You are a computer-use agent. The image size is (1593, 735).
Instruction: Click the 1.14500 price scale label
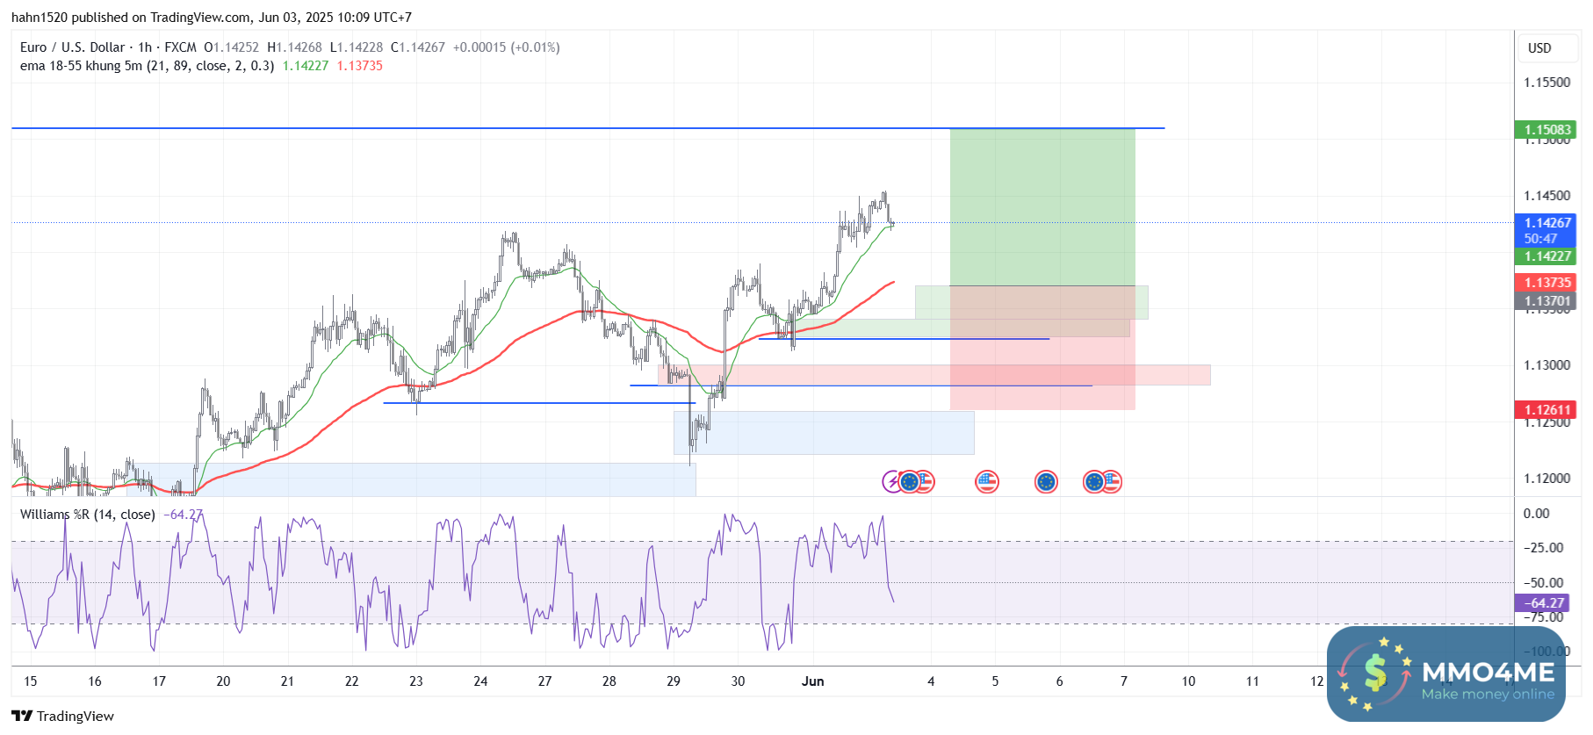point(1547,196)
